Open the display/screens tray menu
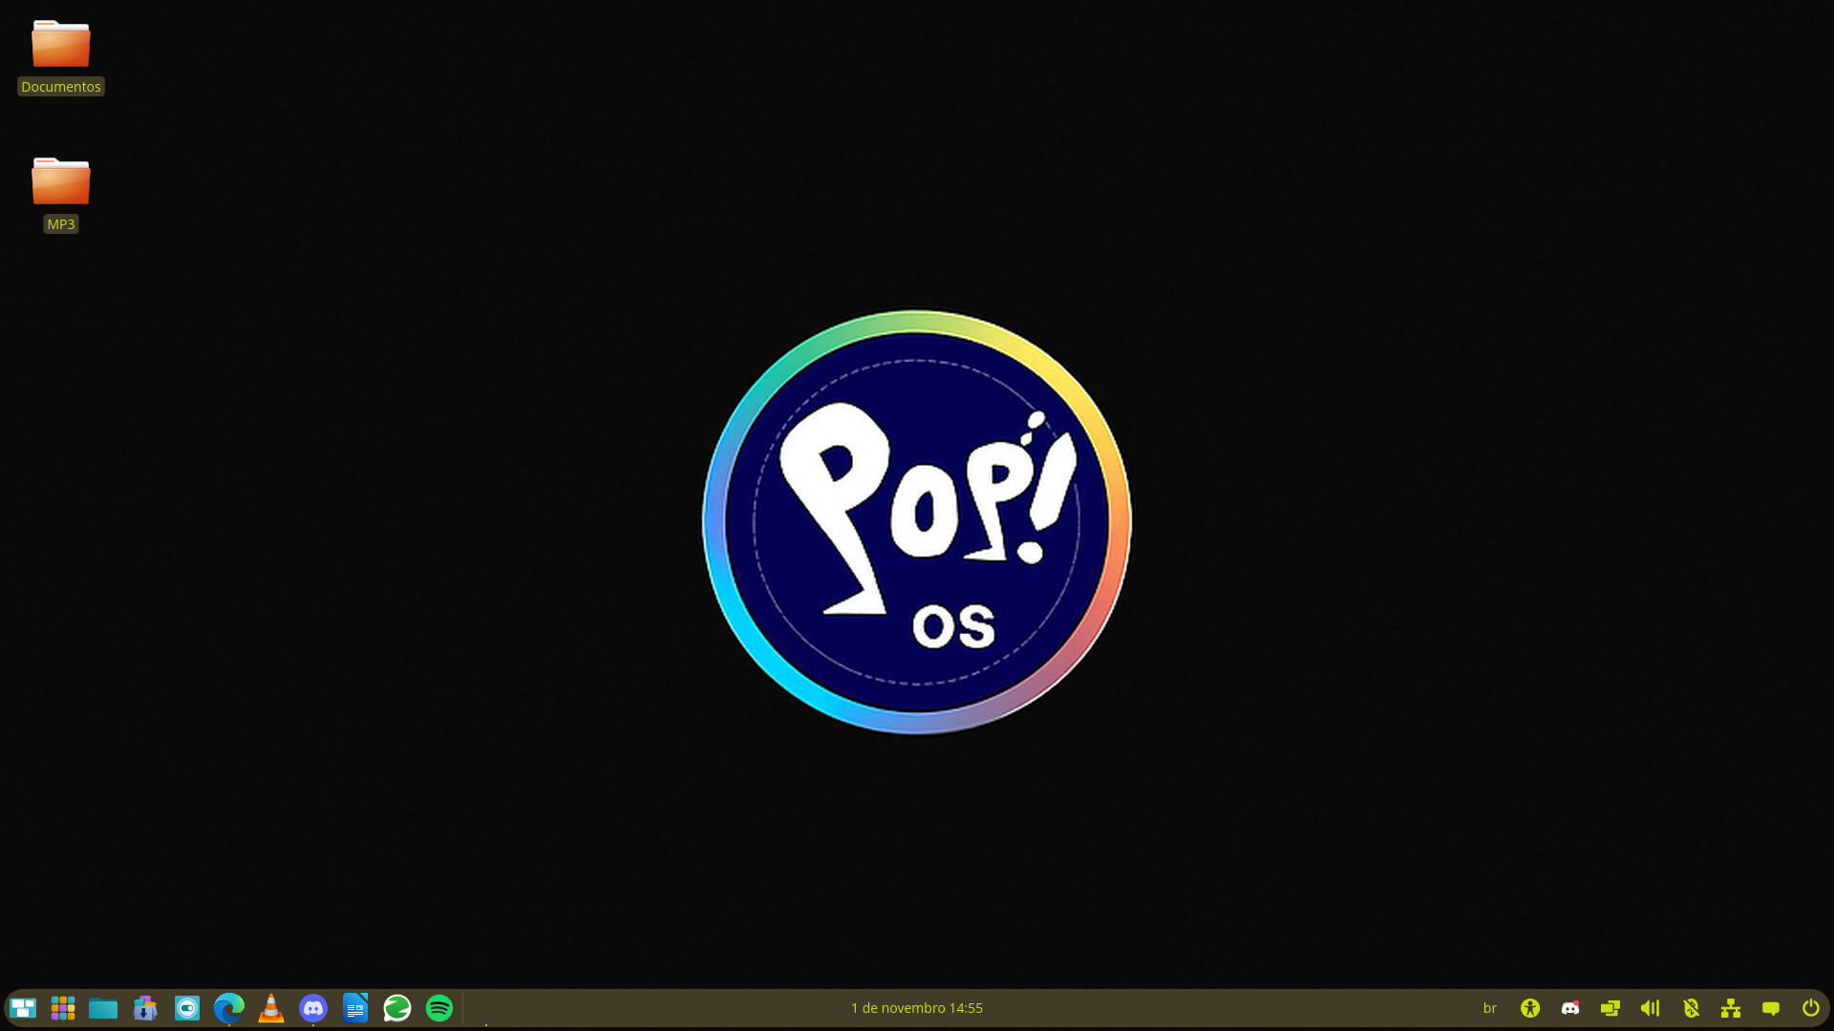 pyautogui.click(x=1610, y=1008)
